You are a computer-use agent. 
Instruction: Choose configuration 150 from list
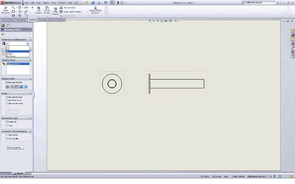(18, 49)
